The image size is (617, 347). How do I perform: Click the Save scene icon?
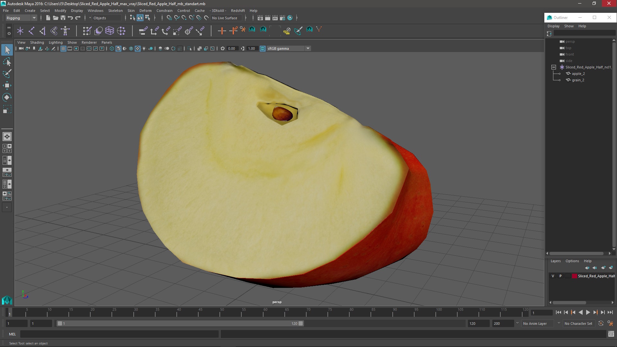[63, 18]
